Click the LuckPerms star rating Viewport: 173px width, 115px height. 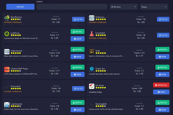coord(16,35)
